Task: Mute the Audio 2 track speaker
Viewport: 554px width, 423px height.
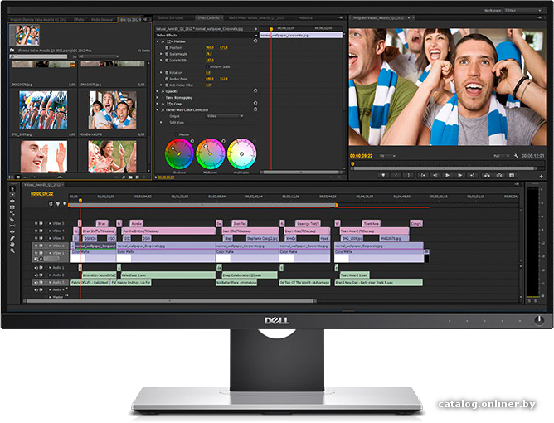Action: pyautogui.click(x=36, y=275)
